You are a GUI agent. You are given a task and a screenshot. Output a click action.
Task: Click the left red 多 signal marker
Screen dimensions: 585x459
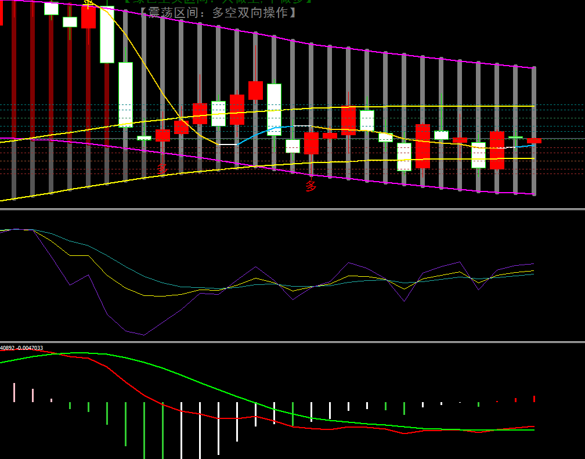tap(162, 169)
